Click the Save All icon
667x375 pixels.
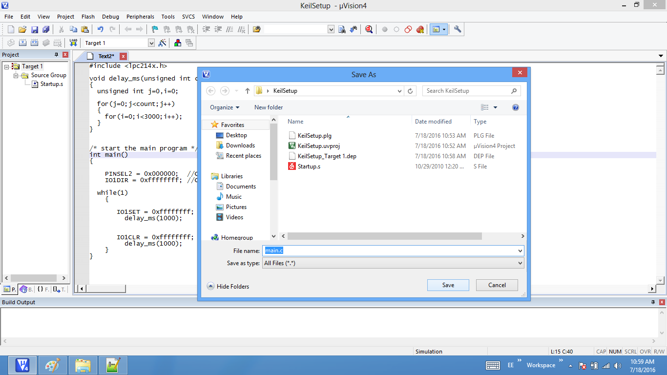click(x=46, y=29)
